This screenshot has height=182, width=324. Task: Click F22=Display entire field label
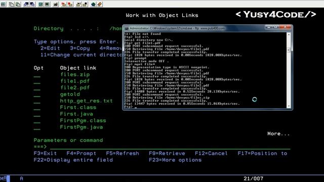(73, 160)
